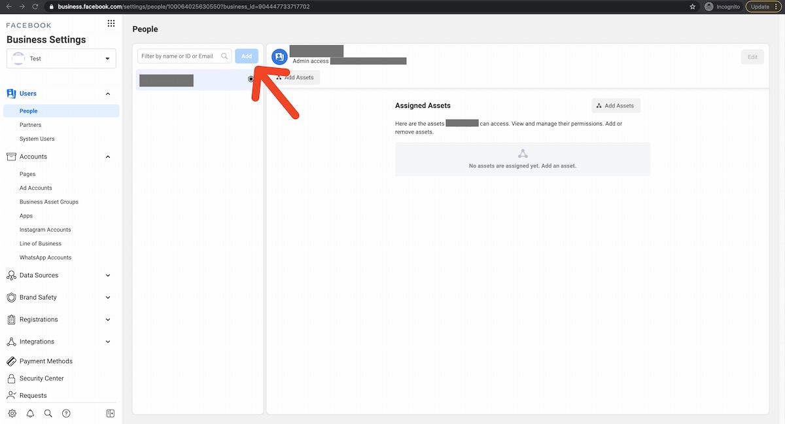Viewport: 785px width, 424px height.
Task: Open Payment Methods
Action: [x=46, y=361]
